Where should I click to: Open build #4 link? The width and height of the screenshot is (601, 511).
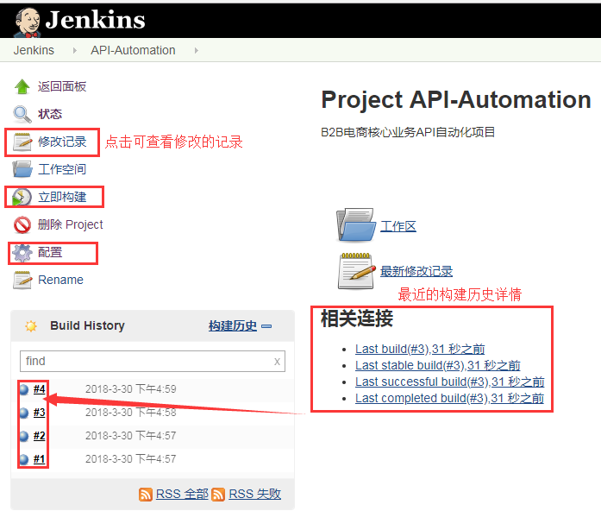pos(39,389)
